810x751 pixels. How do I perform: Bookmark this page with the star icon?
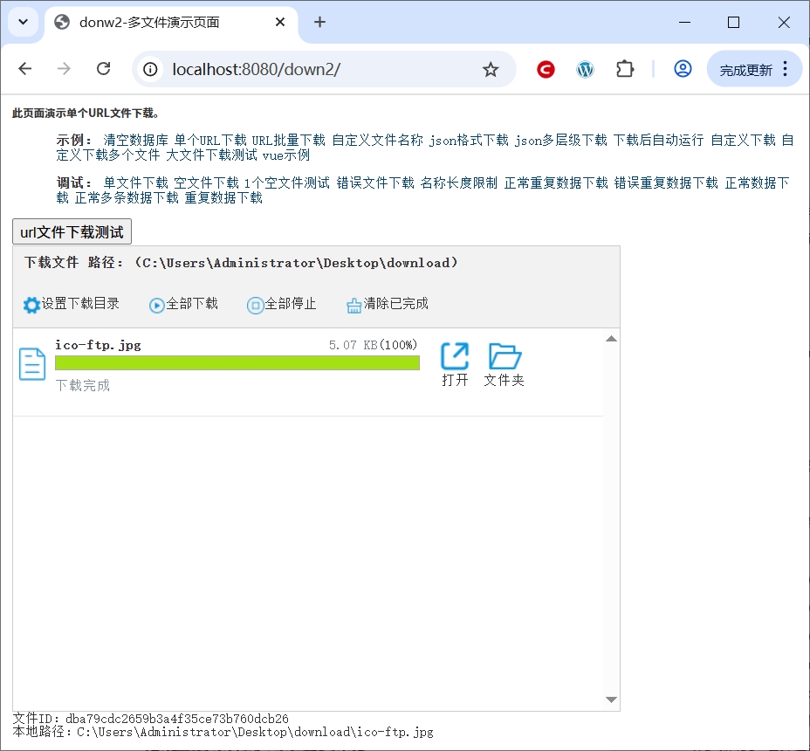[491, 69]
